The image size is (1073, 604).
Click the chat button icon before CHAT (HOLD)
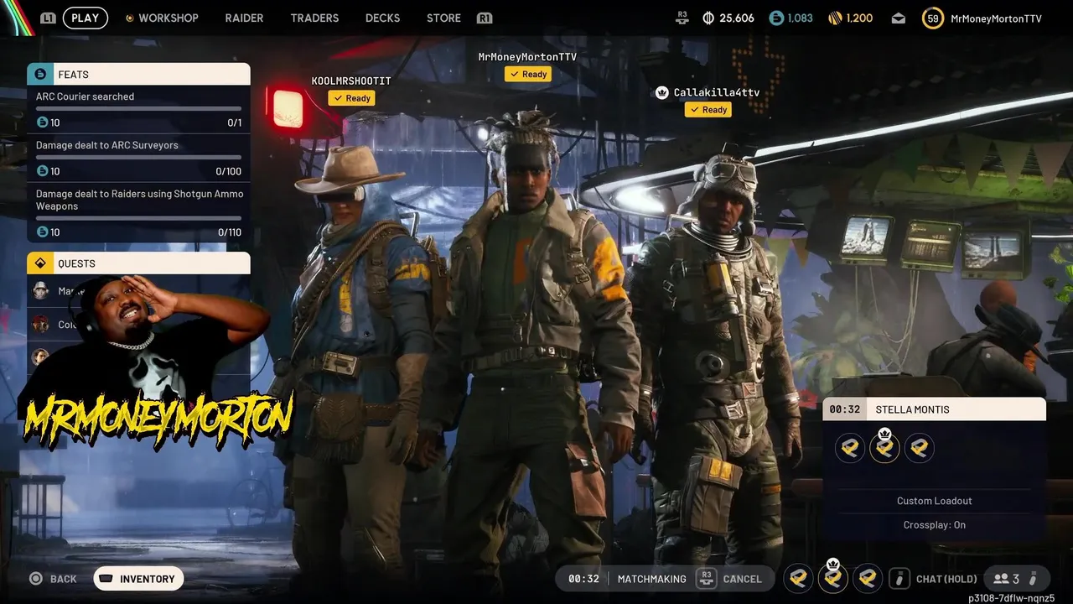click(899, 578)
